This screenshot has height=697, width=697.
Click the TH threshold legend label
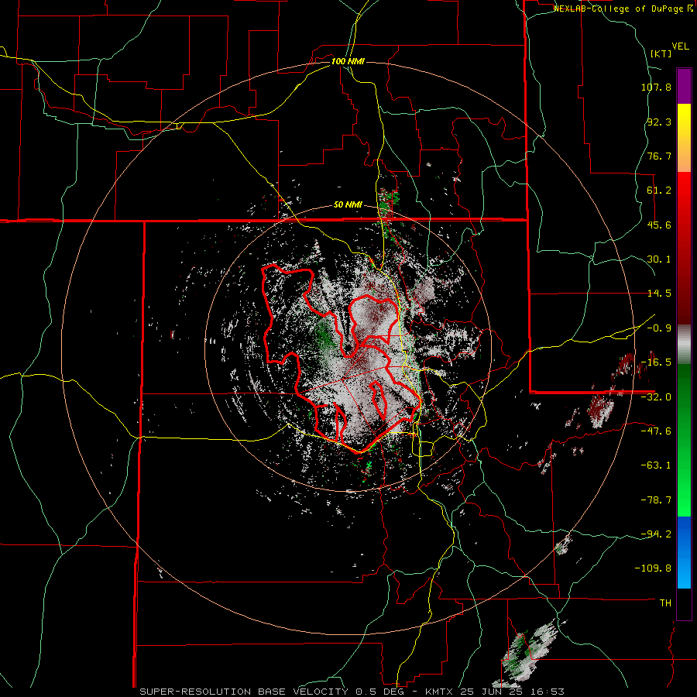pos(665,603)
